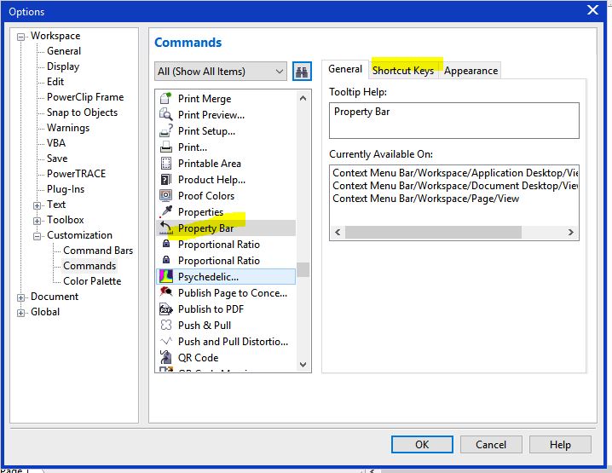Click the Push and Pull Distortion icon

click(x=166, y=341)
